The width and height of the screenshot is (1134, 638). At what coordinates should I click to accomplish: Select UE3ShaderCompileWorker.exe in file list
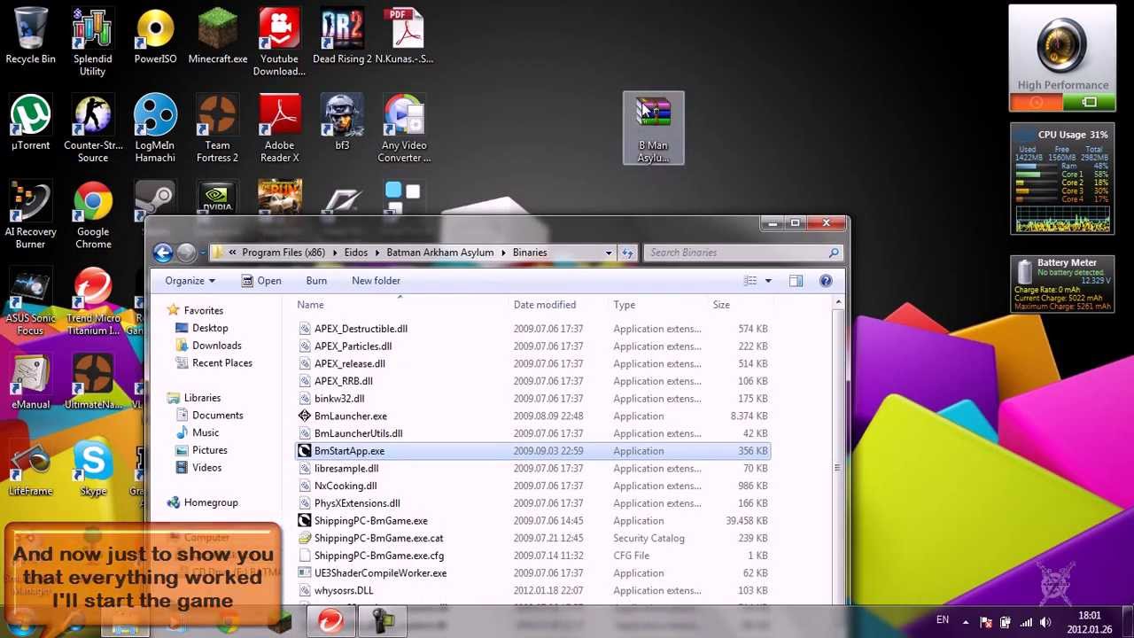coord(532,573)
